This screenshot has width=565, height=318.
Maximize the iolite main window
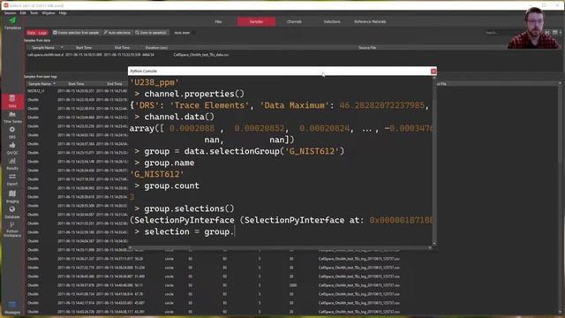pyautogui.click(x=544, y=5)
